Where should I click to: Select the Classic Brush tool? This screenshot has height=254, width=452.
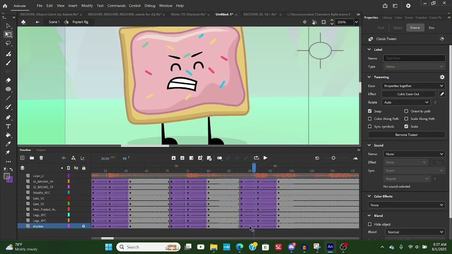8,63
